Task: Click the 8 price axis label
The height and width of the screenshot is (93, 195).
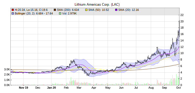Action: (x=181, y=60)
